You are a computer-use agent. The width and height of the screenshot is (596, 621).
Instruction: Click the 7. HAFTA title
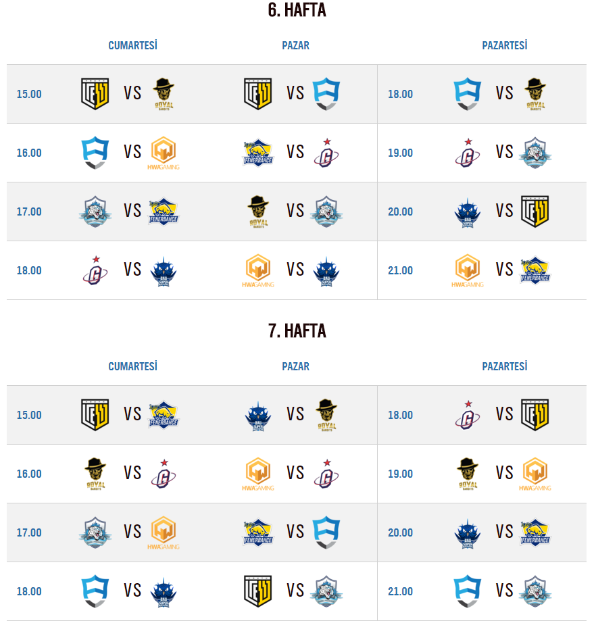click(x=297, y=331)
